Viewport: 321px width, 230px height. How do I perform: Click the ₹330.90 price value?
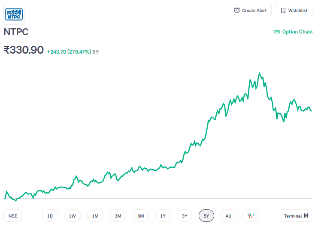pyautogui.click(x=24, y=50)
